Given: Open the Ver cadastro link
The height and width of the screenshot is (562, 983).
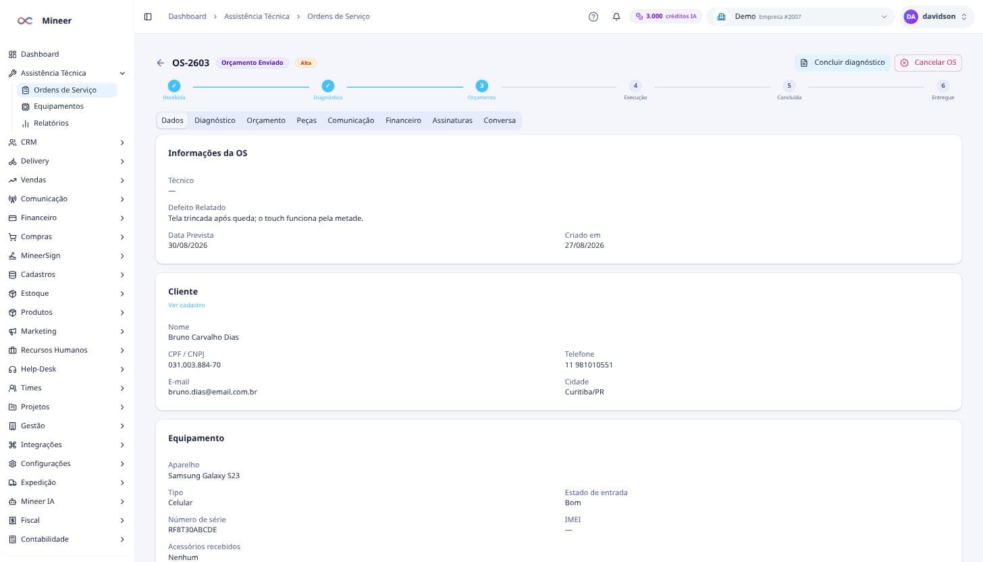Looking at the screenshot, I should coord(186,305).
